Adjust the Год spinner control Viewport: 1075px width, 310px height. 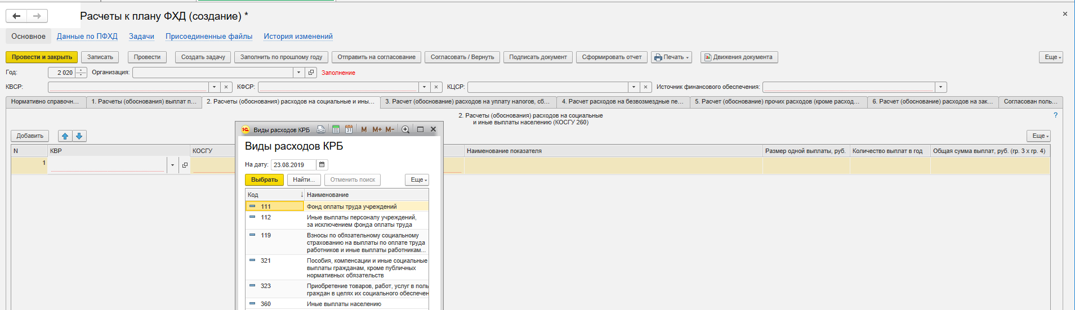point(81,73)
